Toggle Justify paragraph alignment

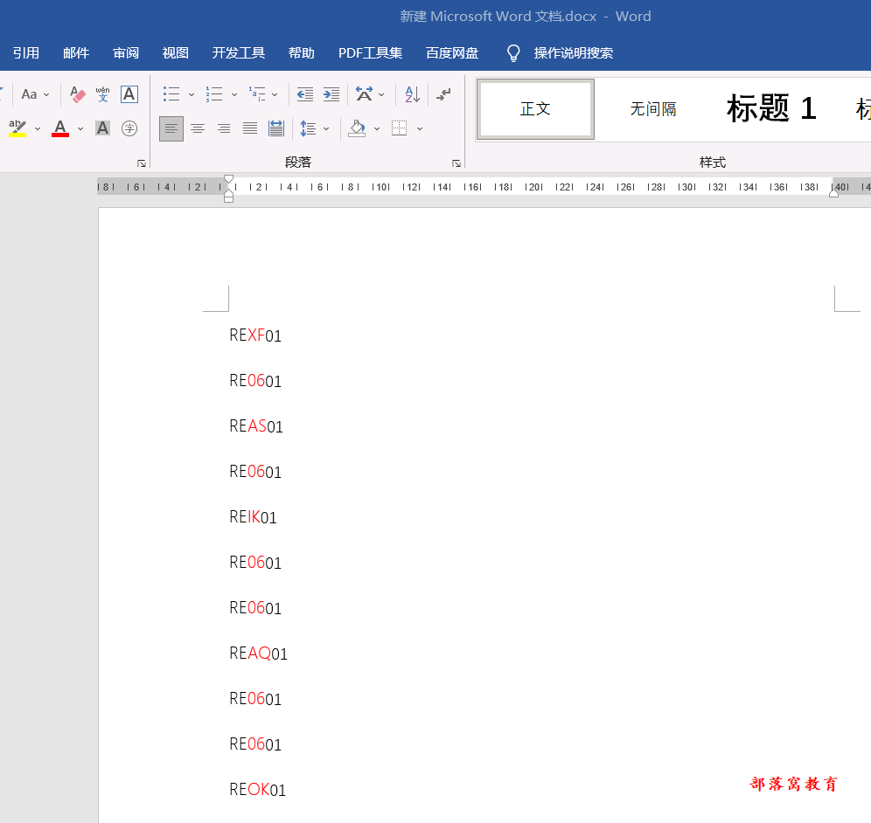click(250, 128)
